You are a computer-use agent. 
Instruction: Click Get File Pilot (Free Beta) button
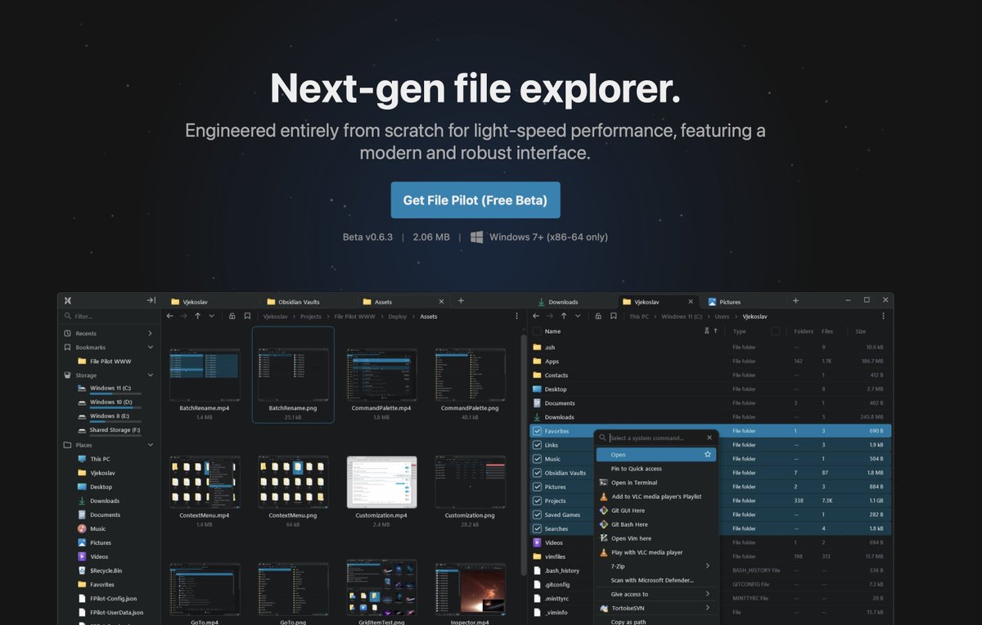tap(475, 200)
